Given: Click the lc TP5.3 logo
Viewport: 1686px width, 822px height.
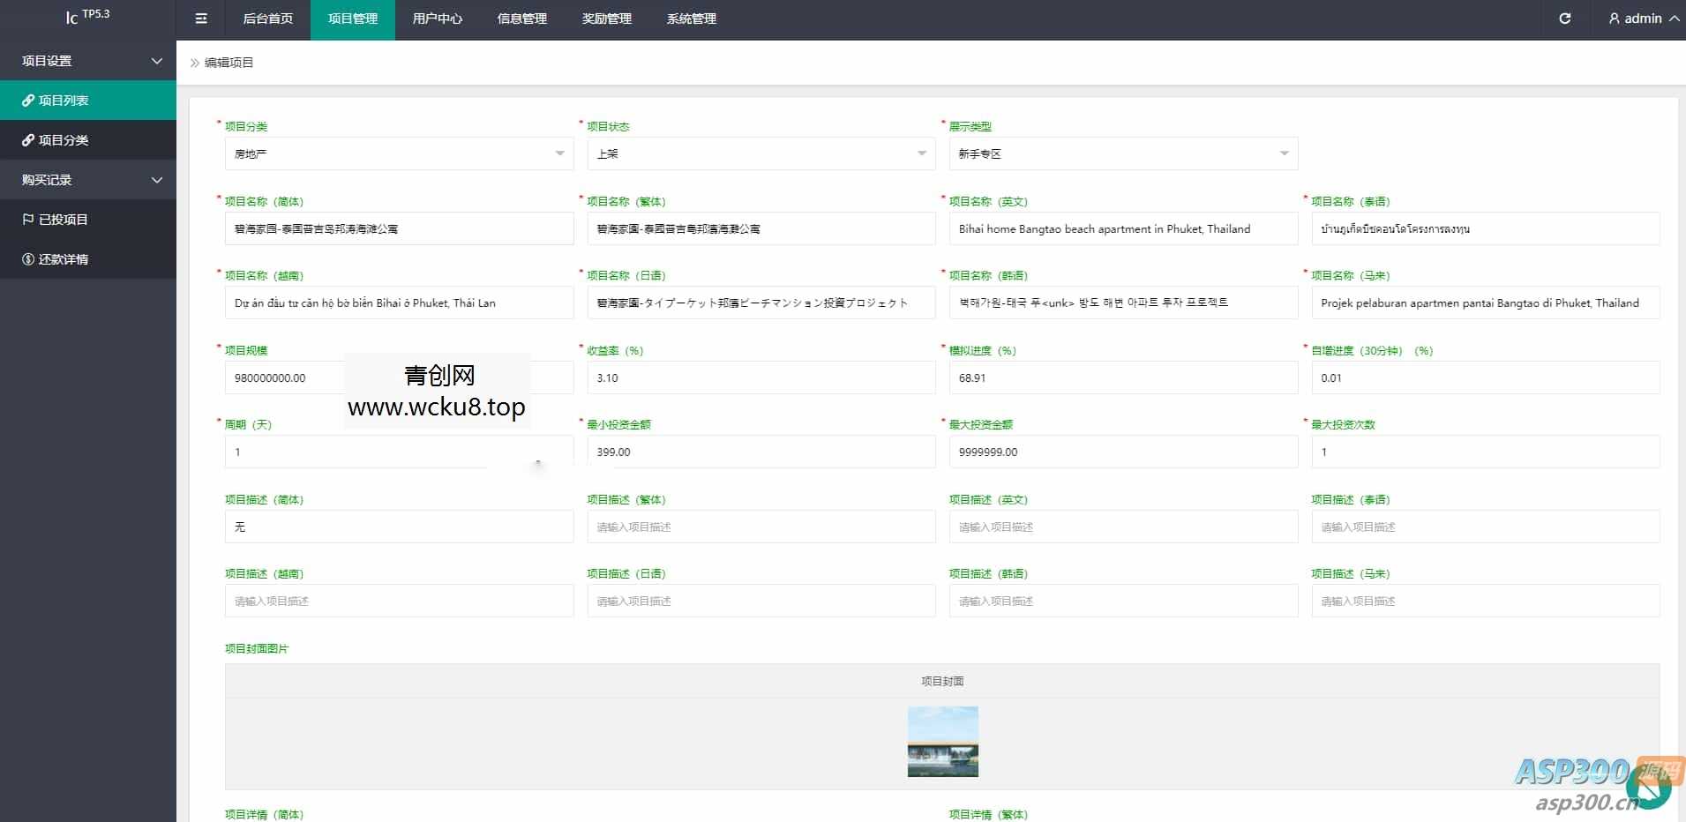Looking at the screenshot, I should tap(87, 17).
